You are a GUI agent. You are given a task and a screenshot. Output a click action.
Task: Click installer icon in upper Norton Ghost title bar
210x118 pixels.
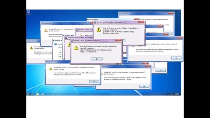click(95, 22)
